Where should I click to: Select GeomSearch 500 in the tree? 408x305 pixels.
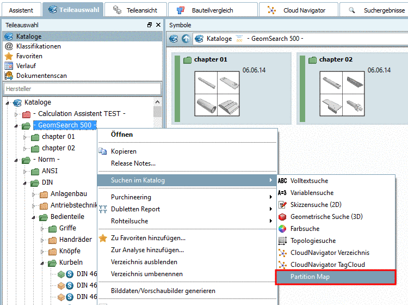pyautogui.click(x=65, y=125)
